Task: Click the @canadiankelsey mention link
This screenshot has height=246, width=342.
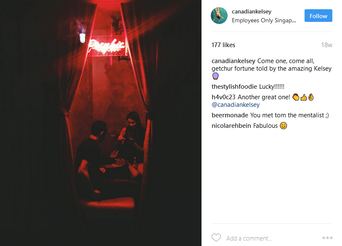Action: point(236,105)
